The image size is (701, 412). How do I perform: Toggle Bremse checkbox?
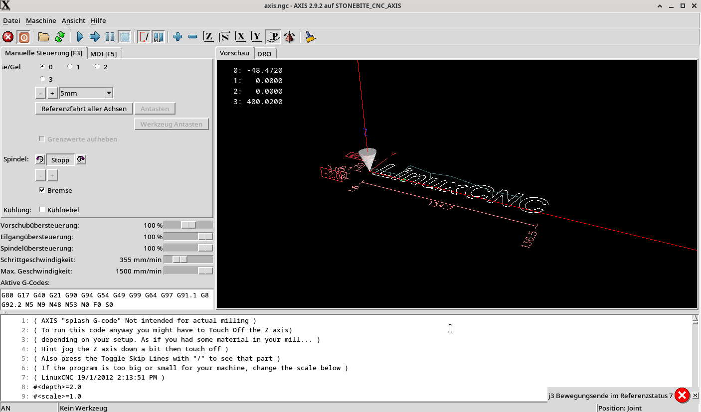coord(42,190)
